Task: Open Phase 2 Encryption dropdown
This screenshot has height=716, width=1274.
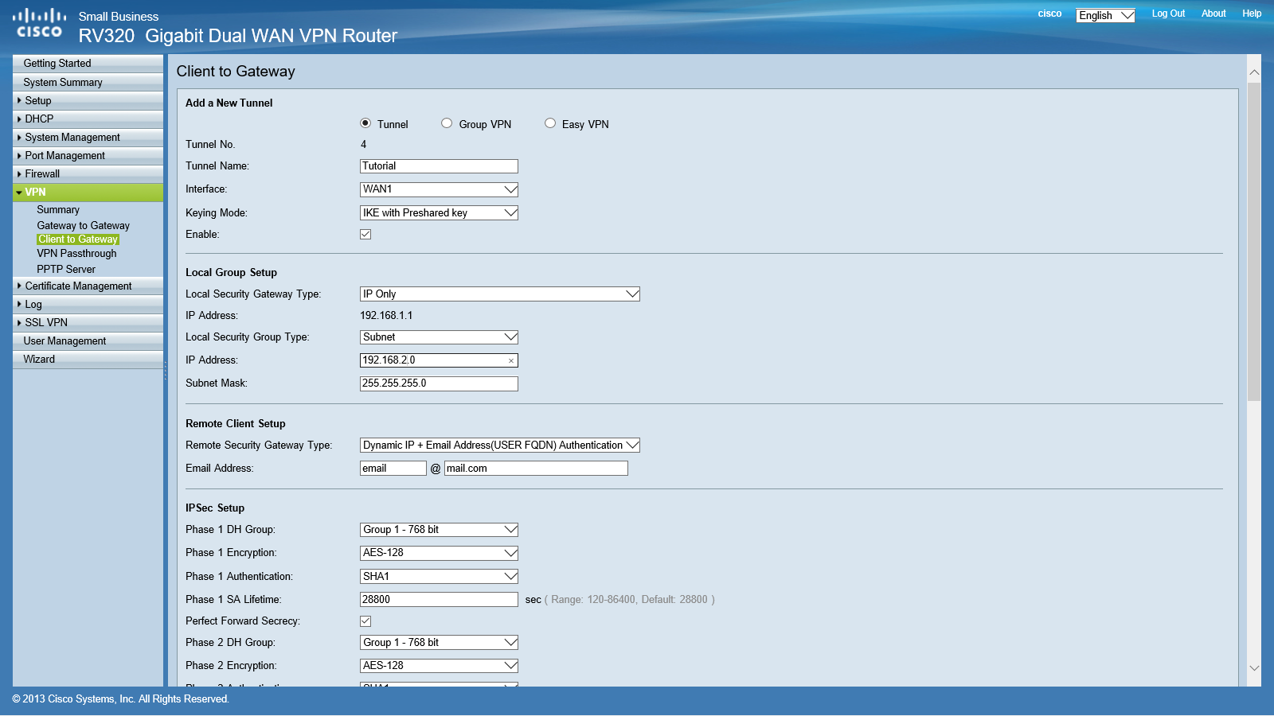Action: coord(439,666)
